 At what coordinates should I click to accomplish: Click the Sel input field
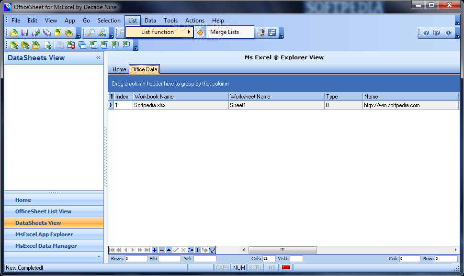pos(205,259)
